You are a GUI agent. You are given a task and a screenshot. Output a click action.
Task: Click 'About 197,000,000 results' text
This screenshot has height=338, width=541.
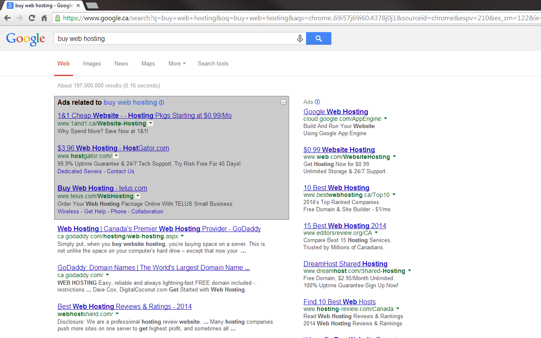109,85
